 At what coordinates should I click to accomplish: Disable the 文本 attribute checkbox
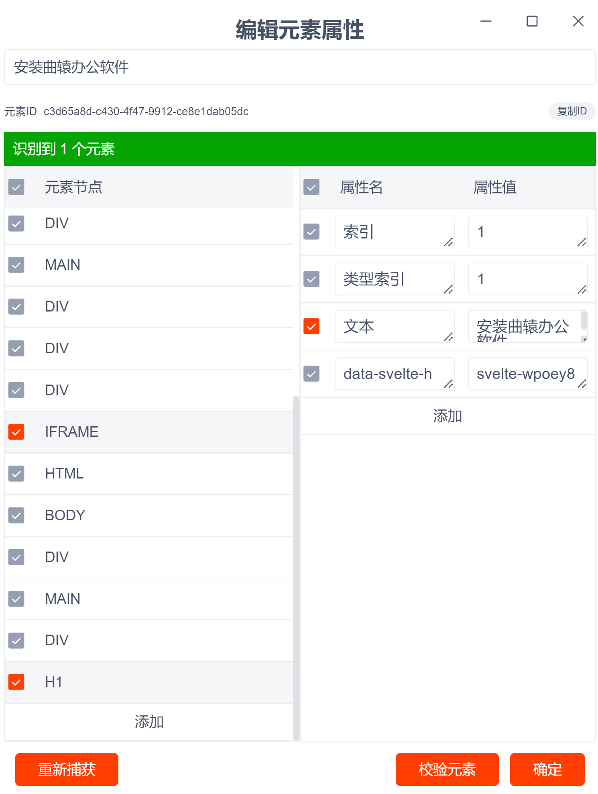coord(311,326)
